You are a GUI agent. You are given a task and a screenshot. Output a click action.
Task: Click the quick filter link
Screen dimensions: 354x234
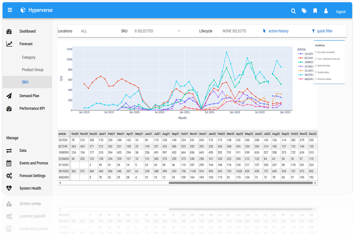point(324,31)
